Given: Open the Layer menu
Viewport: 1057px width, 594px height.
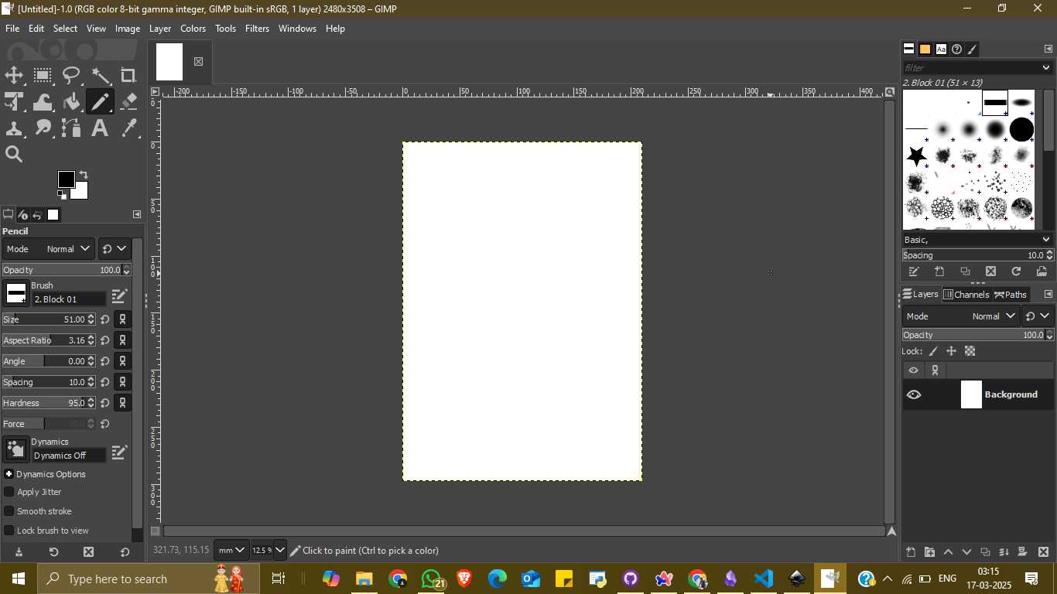Looking at the screenshot, I should tap(159, 29).
